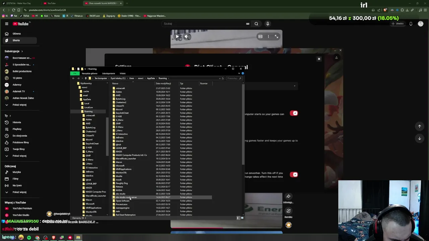429x241 pixels.
Task: Click Utwórz create button
Action: coord(397,24)
